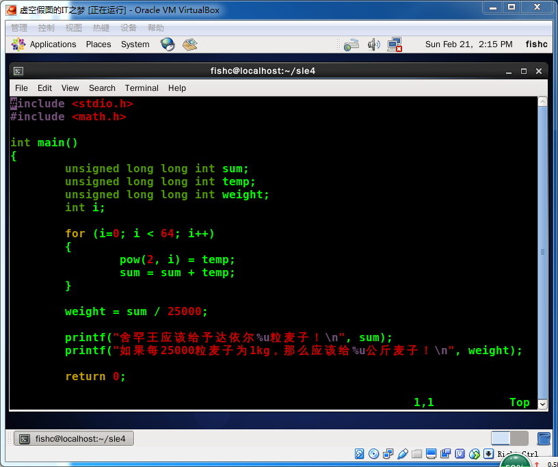Screen dimensions: 558x467
Task: Click the terminal scrollbar down arrow
Action: coord(542,404)
